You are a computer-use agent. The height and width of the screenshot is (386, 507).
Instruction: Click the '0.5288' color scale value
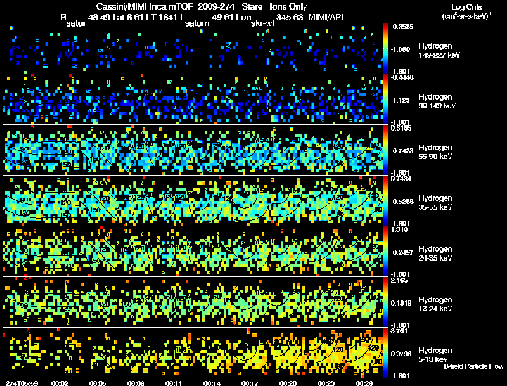coord(403,202)
